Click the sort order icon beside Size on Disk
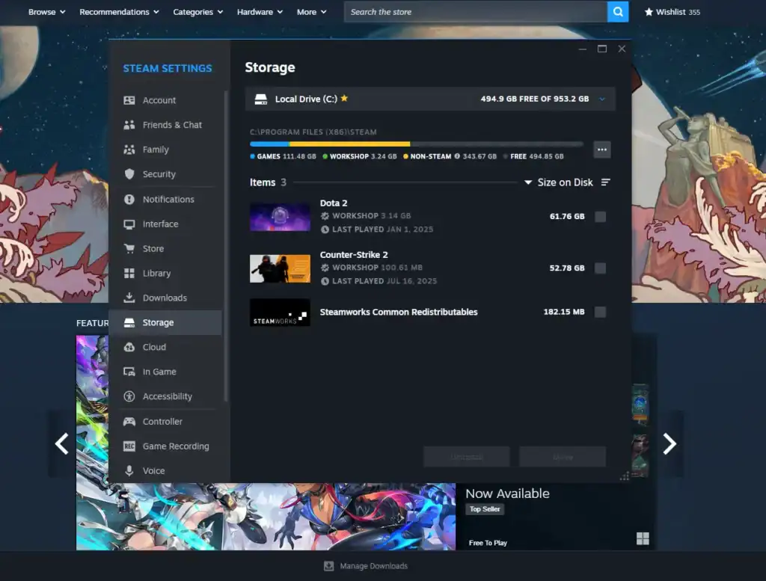The width and height of the screenshot is (766, 581). click(607, 182)
